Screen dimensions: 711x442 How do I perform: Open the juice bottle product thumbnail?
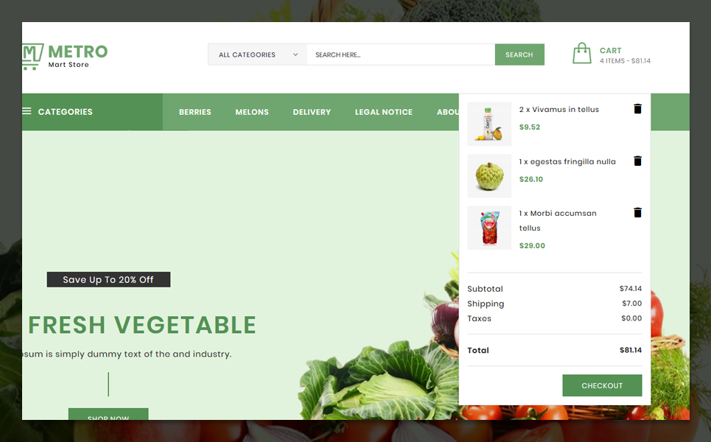[x=489, y=124]
